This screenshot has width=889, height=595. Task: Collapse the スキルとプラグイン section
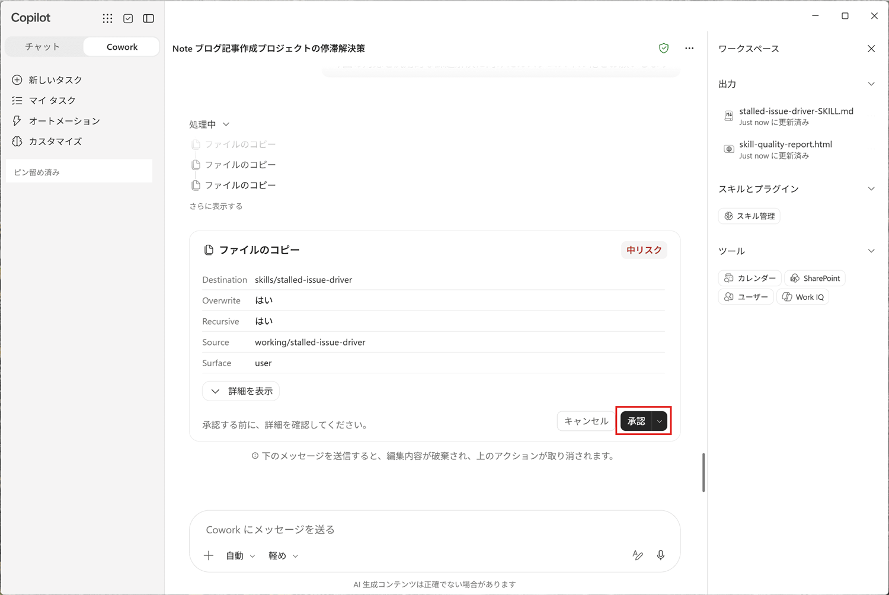[871, 189]
